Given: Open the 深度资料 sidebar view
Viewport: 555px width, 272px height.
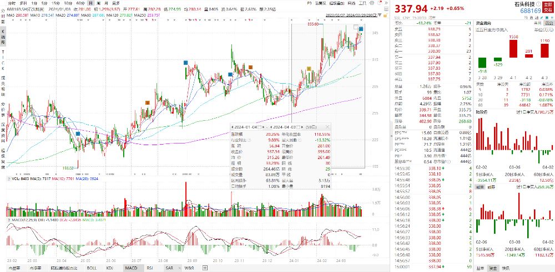Looking at the screenshot, I should (2, 133).
